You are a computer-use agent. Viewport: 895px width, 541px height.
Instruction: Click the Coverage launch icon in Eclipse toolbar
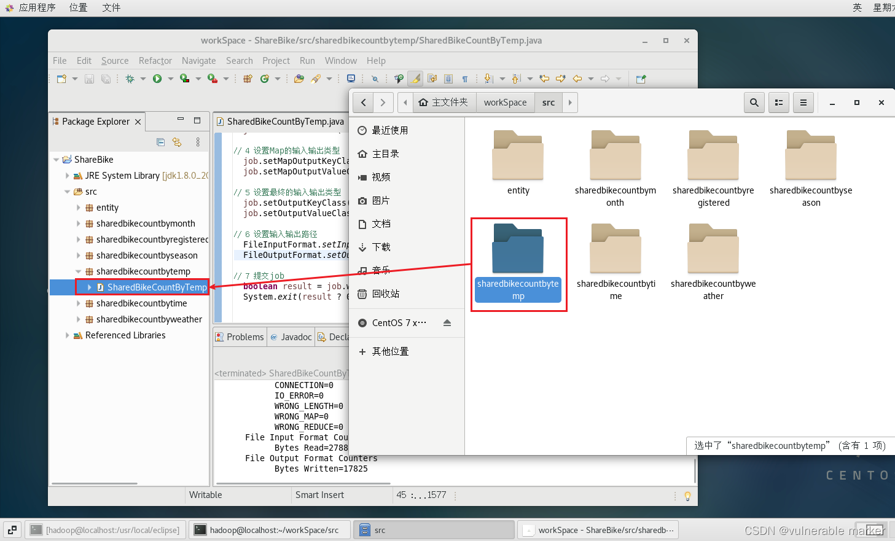(x=184, y=79)
